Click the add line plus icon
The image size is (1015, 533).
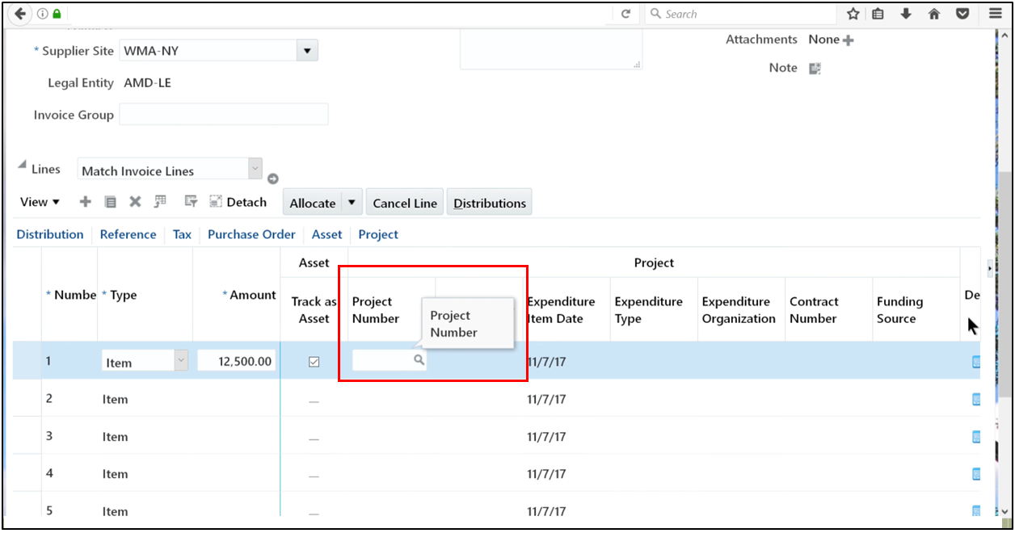[86, 202]
